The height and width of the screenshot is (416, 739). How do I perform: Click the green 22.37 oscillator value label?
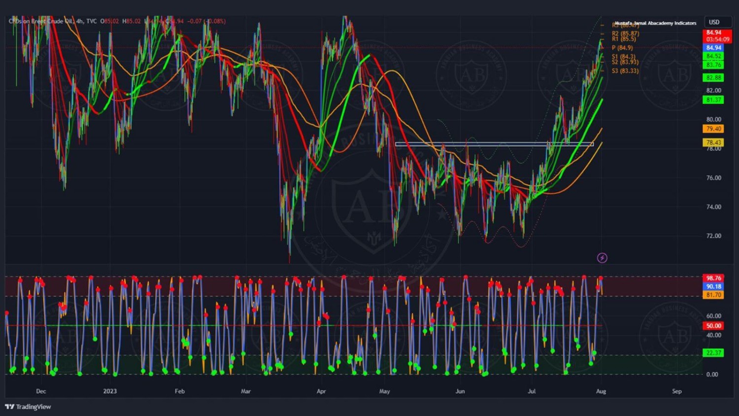point(713,353)
